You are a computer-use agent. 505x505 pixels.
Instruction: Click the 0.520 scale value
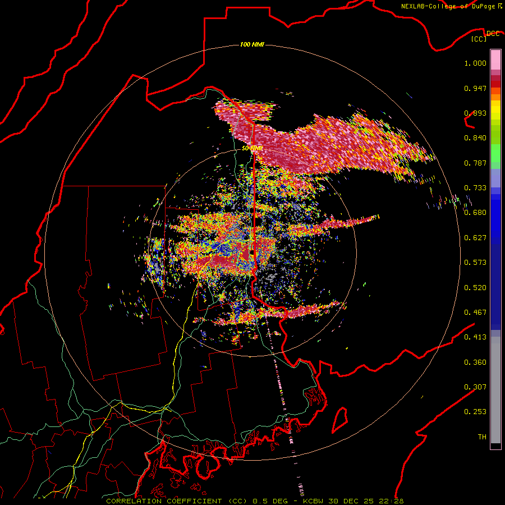pyautogui.click(x=475, y=288)
